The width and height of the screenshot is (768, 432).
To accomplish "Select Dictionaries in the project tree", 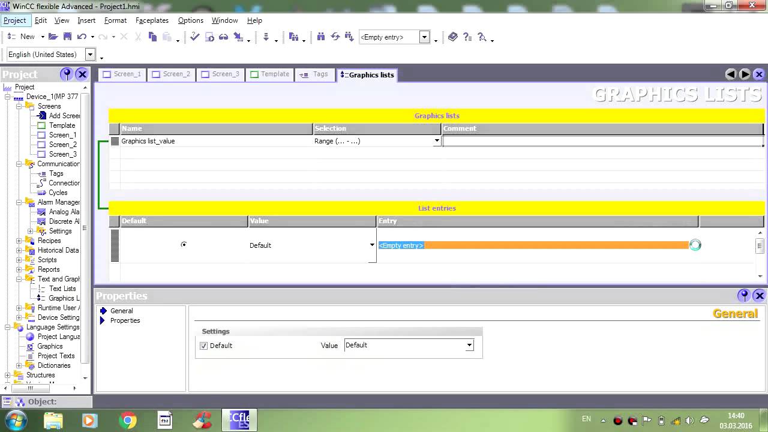I will [54, 365].
